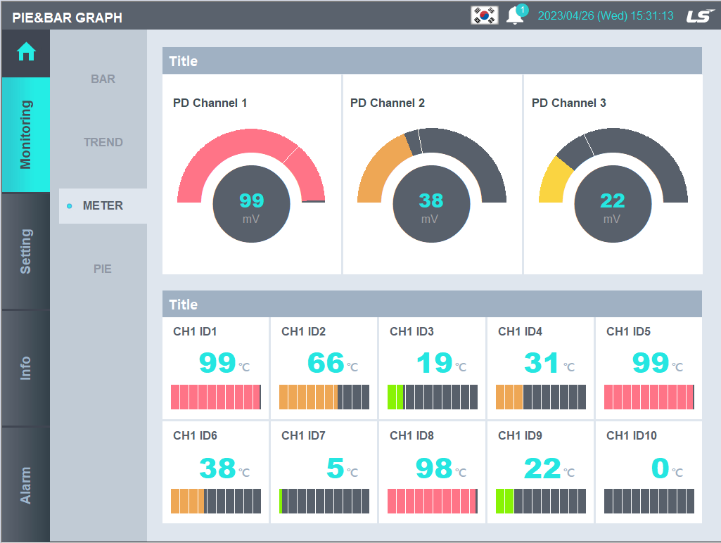This screenshot has height=543, width=721.
Task: Click the Korean flag language icon
Action: pos(484,15)
